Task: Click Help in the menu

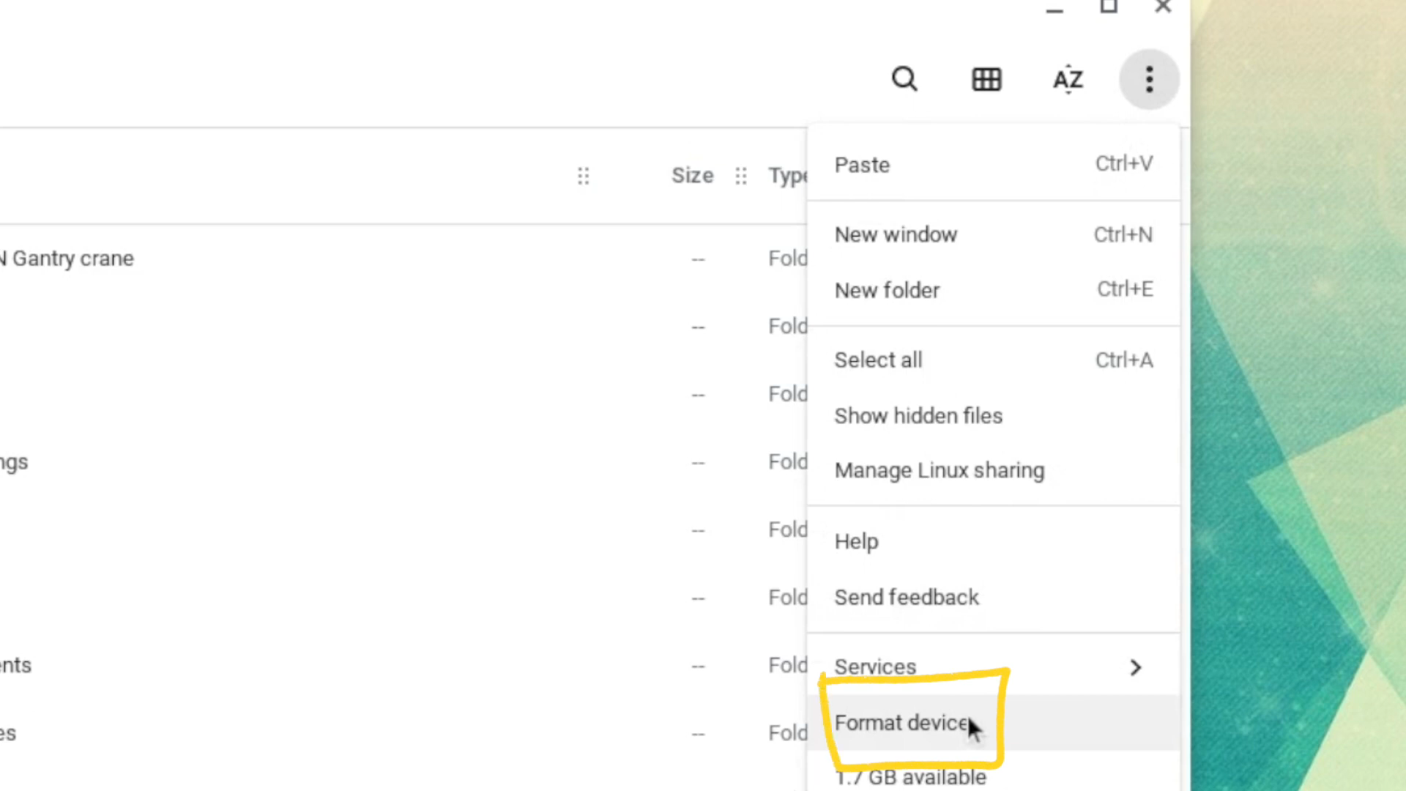Action: [856, 541]
